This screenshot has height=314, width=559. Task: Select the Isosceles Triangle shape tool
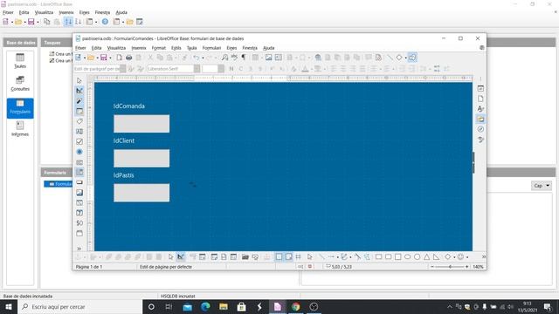[x=427, y=256]
